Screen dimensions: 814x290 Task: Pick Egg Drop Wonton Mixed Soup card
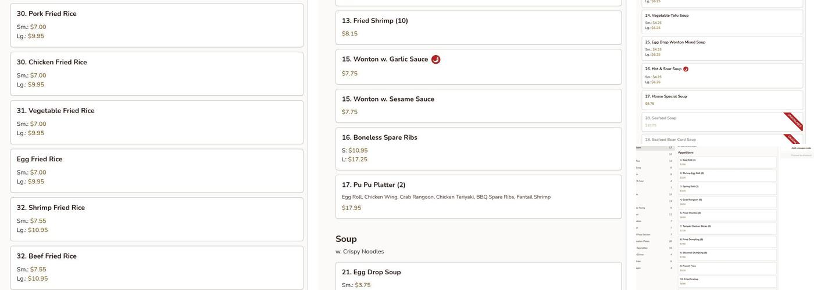click(x=722, y=49)
